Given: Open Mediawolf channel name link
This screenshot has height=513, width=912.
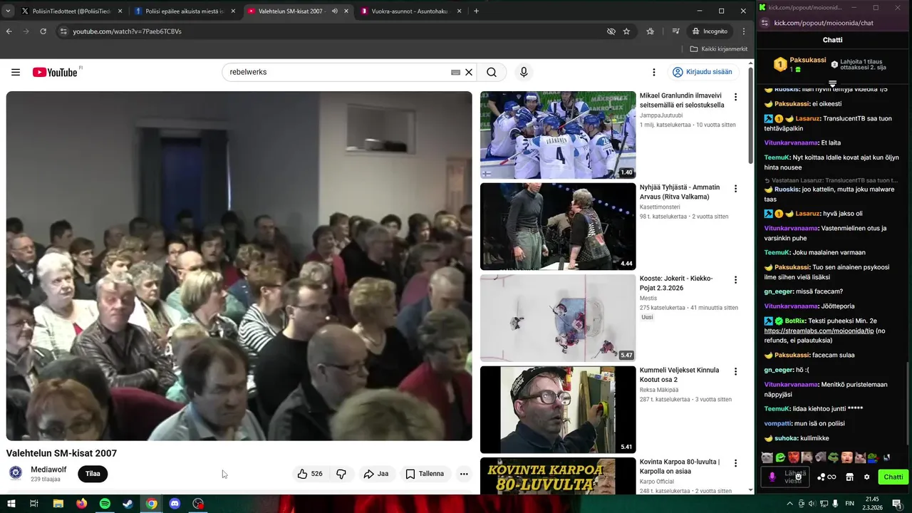Looking at the screenshot, I should (x=48, y=470).
